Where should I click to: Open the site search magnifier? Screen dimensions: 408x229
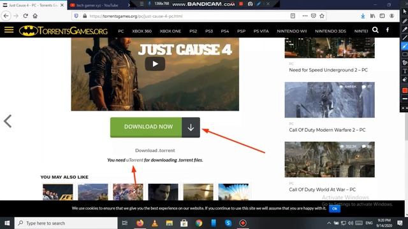375,30
